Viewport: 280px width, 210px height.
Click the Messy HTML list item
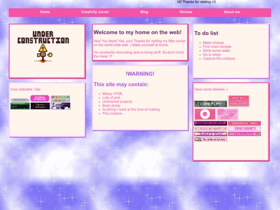tap(113, 93)
